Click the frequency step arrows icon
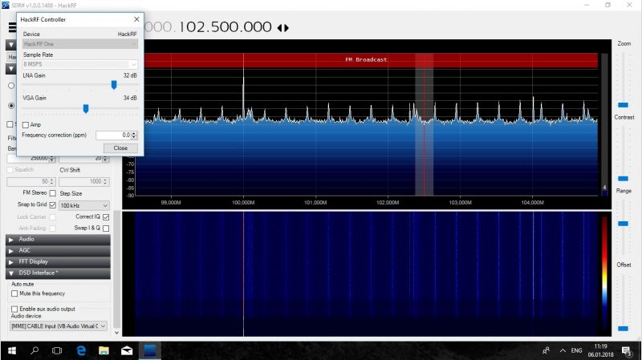 tap(283, 28)
